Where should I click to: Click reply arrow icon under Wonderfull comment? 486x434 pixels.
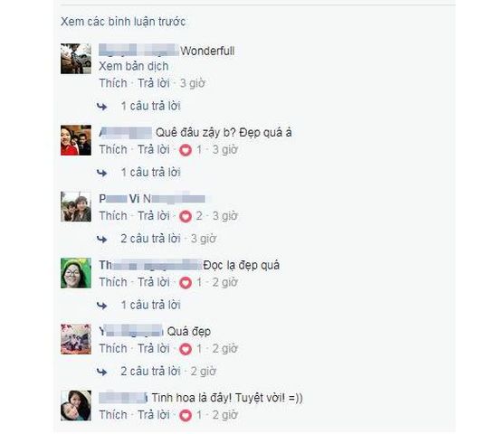[x=102, y=107]
